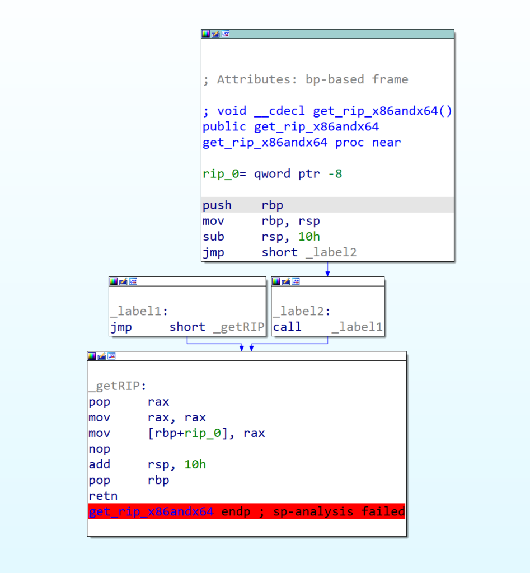Click the edit pencil icon on the _label1 block
Image resolution: width=530 pixels, height=573 pixels.
123,281
